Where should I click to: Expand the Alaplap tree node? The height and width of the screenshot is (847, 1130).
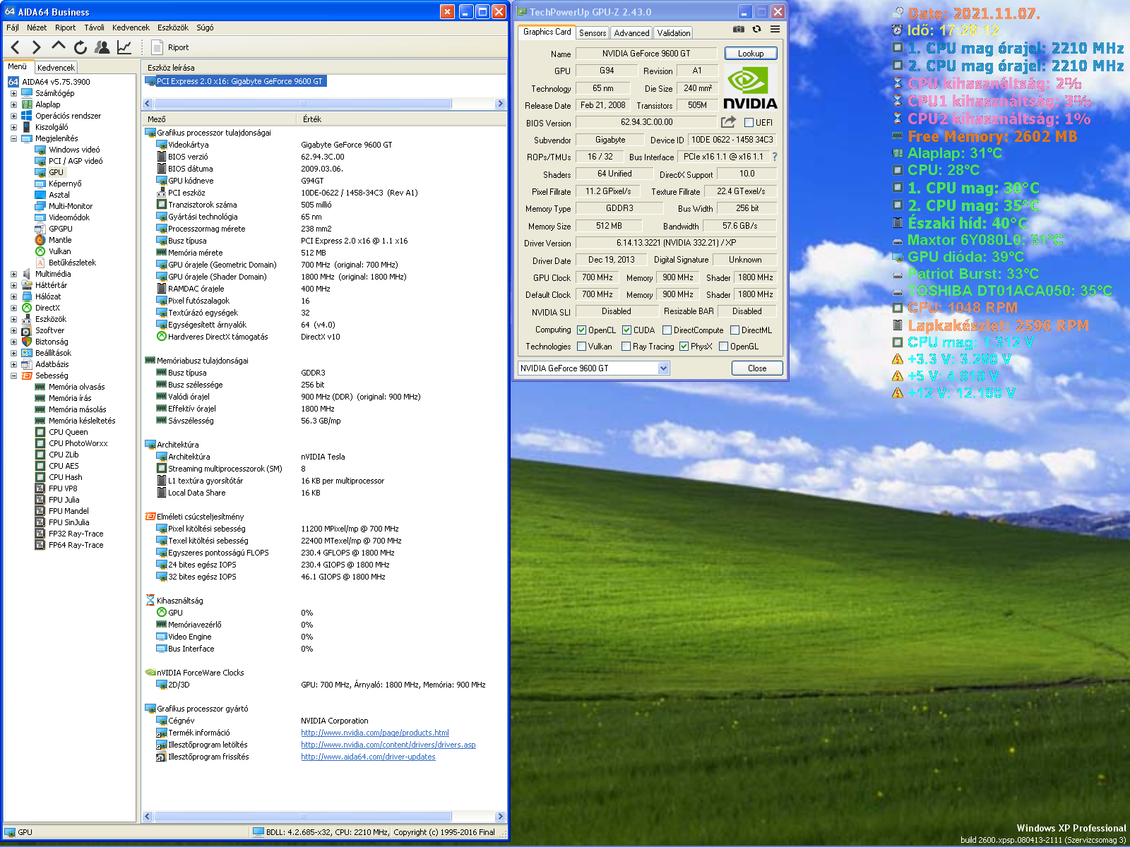(13, 104)
